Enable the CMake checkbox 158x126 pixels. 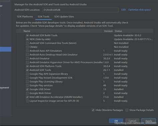pos(27,47)
